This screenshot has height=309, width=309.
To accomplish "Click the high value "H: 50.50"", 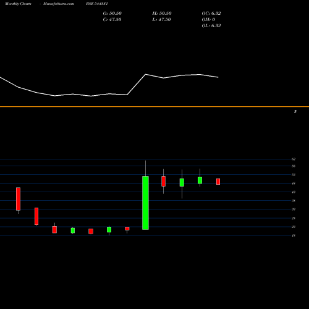I will pos(162,13).
